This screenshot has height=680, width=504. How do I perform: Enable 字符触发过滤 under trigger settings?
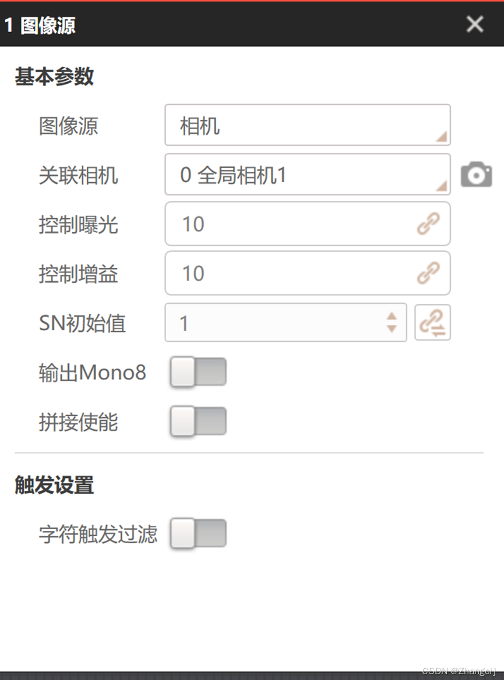point(198,533)
